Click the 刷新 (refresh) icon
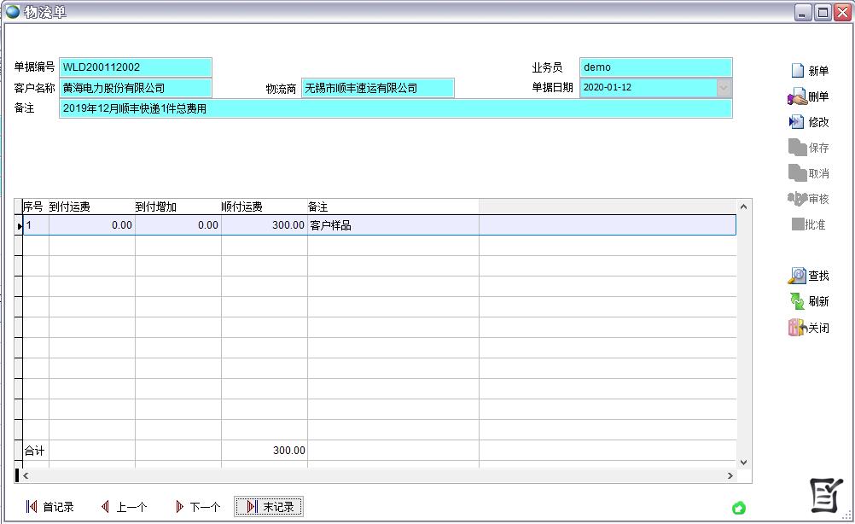855x524 pixels. pyautogui.click(x=797, y=301)
